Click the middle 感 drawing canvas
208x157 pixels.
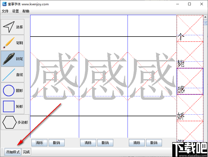coord(103,76)
